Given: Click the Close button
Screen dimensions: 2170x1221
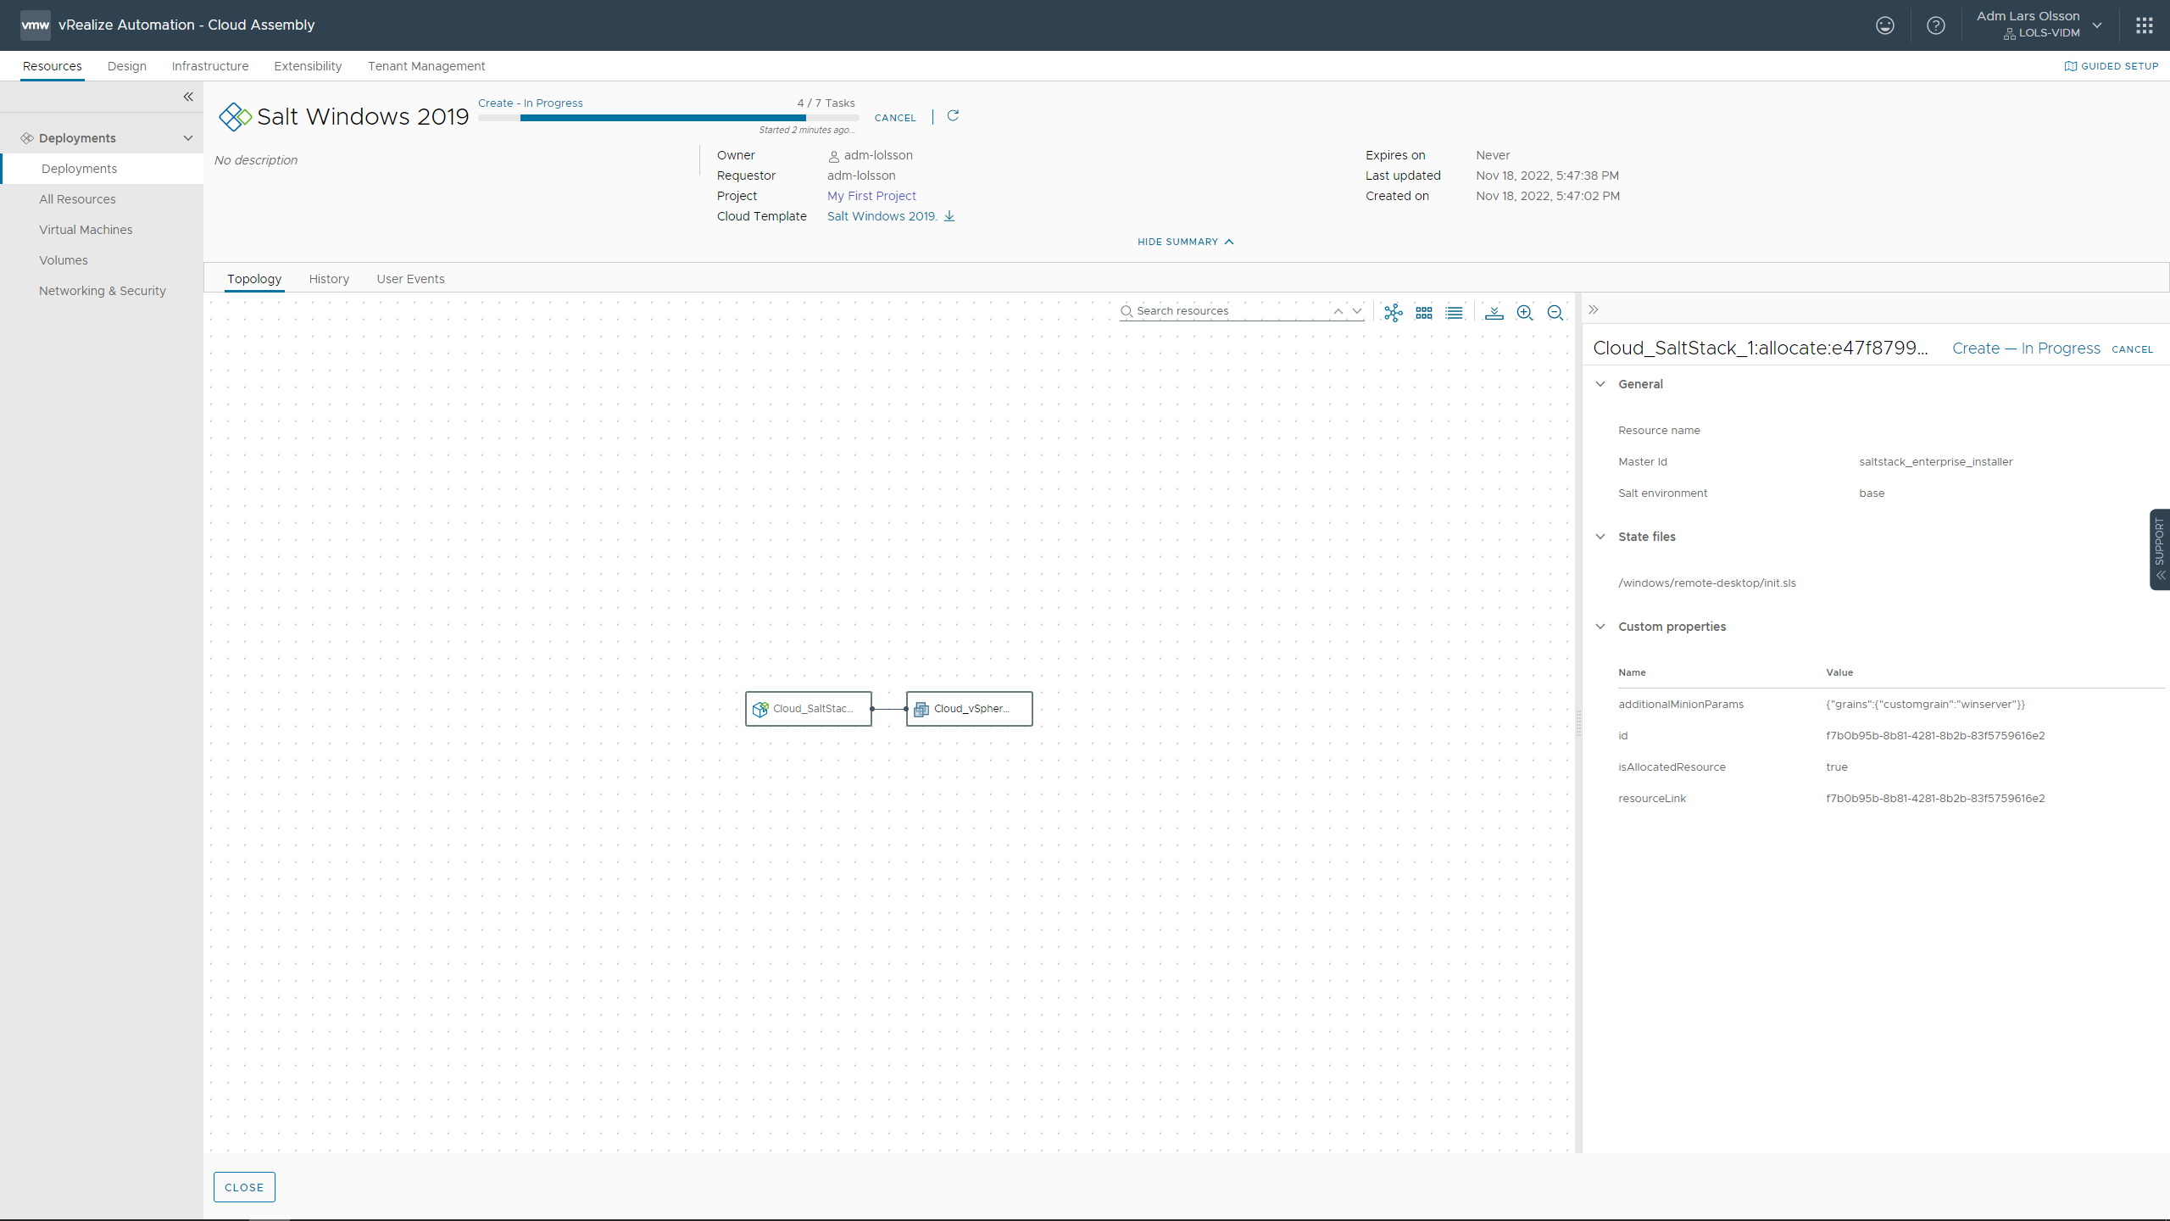Looking at the screenshot, I should (244, 1187).
